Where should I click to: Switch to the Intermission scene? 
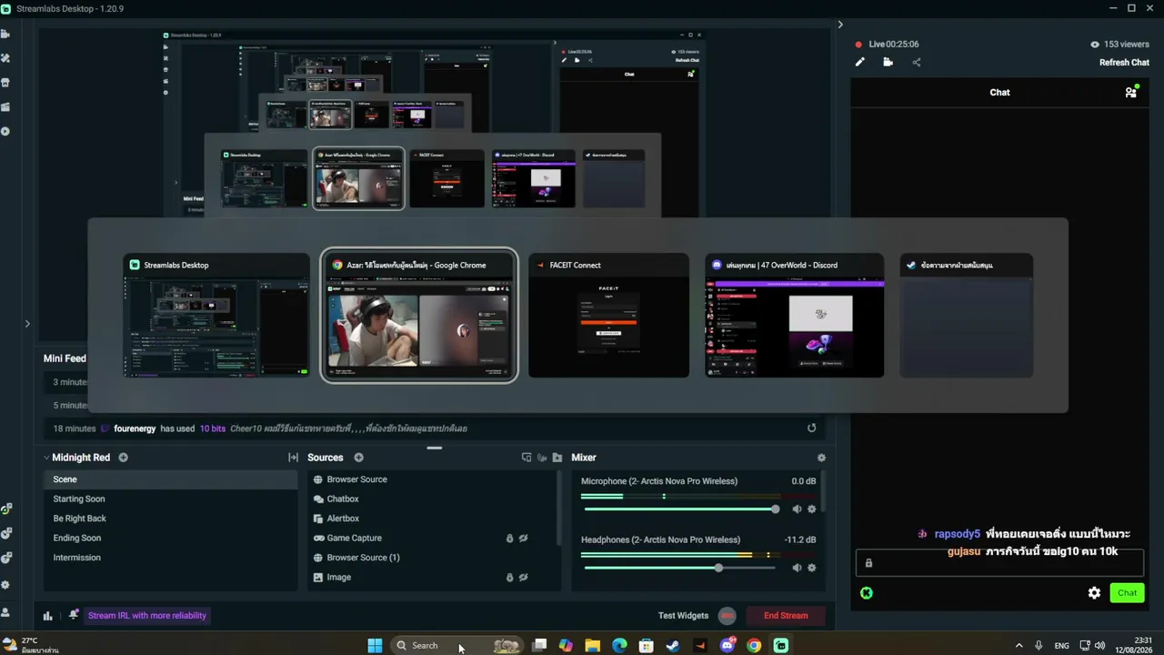click(x=170, y=558)
